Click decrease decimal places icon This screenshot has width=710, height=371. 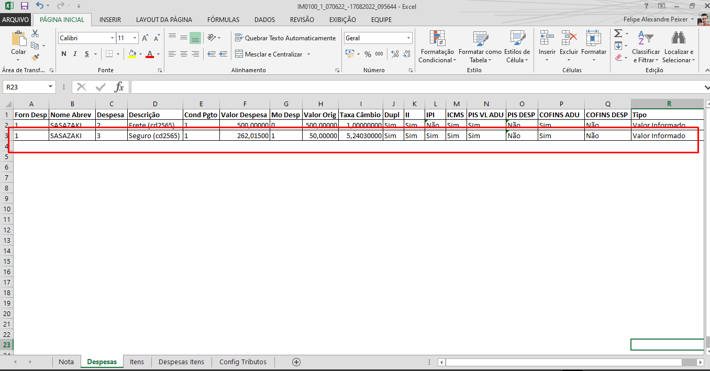pyautogui.click(x=407, y=54)
